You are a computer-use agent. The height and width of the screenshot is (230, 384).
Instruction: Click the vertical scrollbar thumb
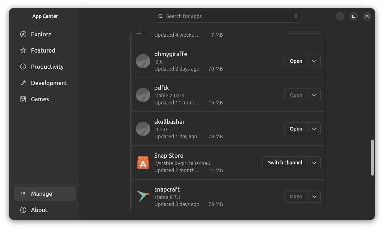click(372, 157)
